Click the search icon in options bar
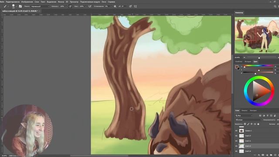Image resolution: width=279 pixels, height=157 pixels. (275, 6)
